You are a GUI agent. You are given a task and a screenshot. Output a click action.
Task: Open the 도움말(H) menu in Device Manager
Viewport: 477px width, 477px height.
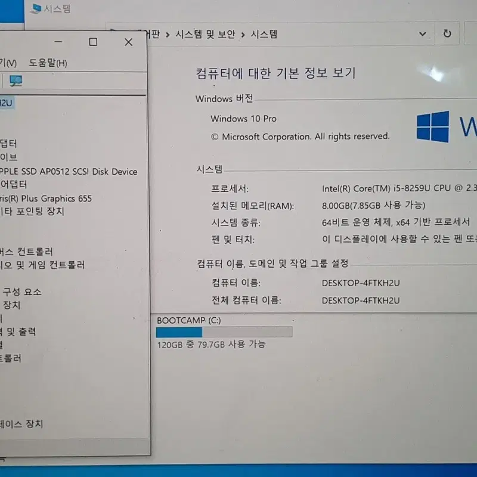coord(48,63)
